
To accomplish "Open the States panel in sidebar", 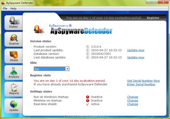I will [13, 23].
